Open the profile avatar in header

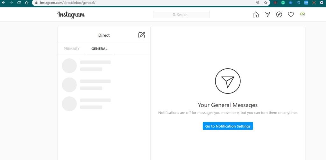(302, 15)
